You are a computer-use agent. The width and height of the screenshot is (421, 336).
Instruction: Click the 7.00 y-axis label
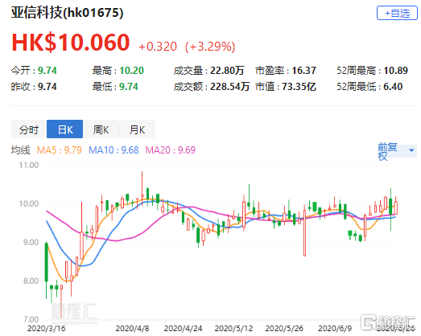31,319
